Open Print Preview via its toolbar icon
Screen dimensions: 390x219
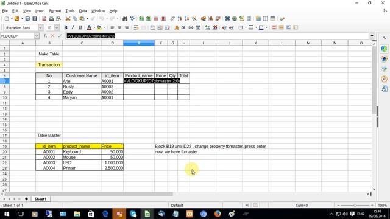point(58,19)
